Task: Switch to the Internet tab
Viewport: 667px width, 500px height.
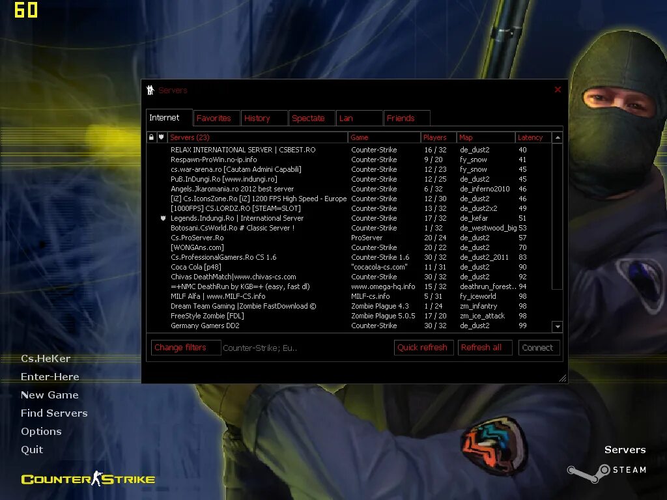Action: pyautogui.click(x=169, y=118)
